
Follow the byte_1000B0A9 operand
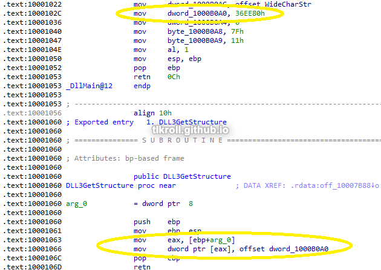click(195, 40)
